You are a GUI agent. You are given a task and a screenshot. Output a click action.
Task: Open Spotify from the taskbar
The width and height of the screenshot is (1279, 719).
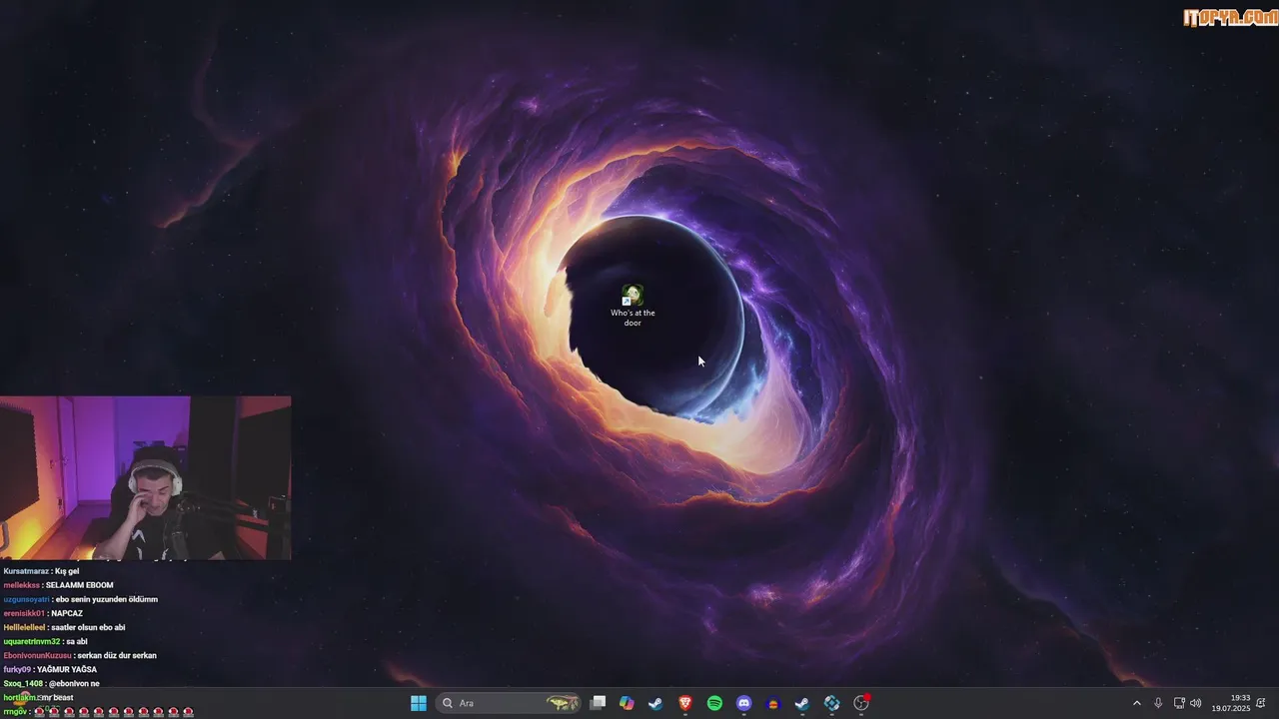point(714,703)
